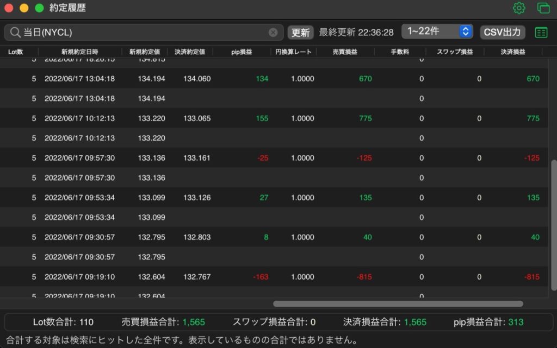Screen dimensions: 557x348
Task: Click the 決済損益 column header
Action: [513, 52]
